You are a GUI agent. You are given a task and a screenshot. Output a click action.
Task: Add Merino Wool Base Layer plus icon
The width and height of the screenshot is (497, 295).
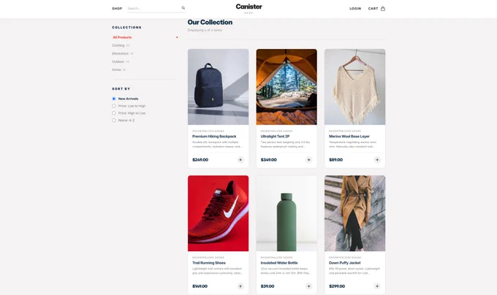coord(377,160)
